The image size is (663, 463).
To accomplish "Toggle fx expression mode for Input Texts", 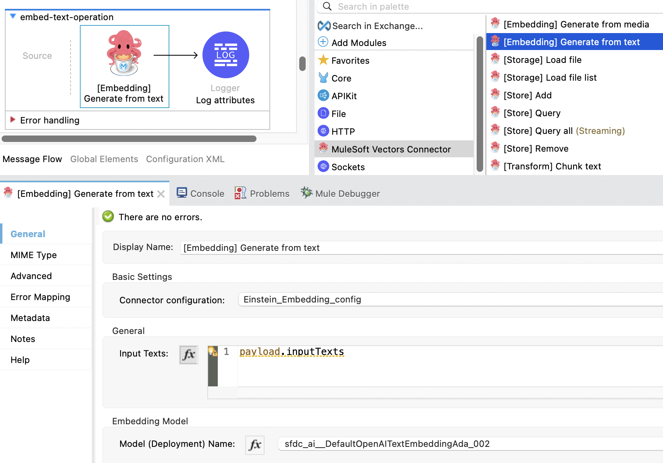I will tap(188, 355).
